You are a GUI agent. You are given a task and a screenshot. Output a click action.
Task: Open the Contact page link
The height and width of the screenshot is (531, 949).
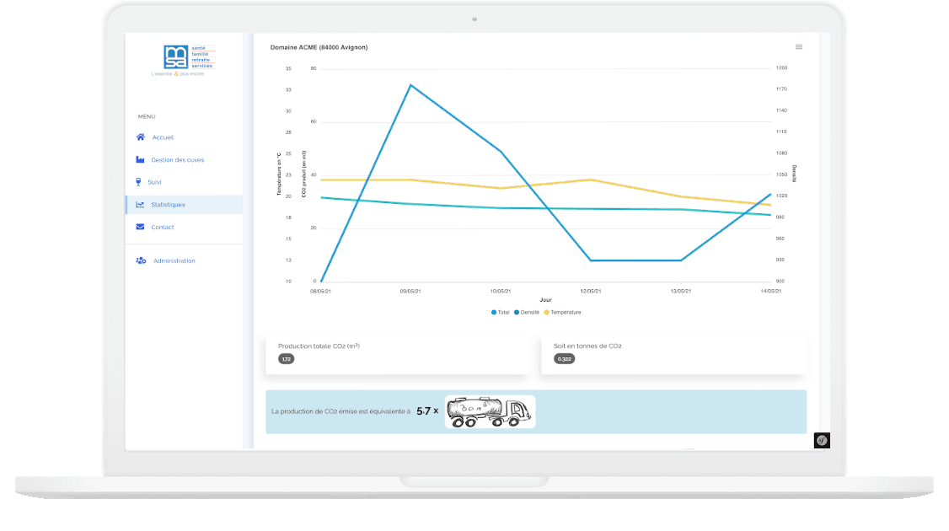pyautogui.click(x=163, y=227)
